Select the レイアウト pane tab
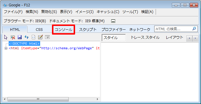Screen dimensions: 201x104 point(174,37)
